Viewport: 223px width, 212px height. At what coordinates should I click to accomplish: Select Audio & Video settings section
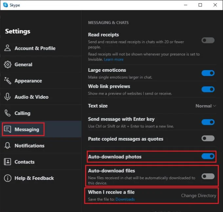[41, 97]
